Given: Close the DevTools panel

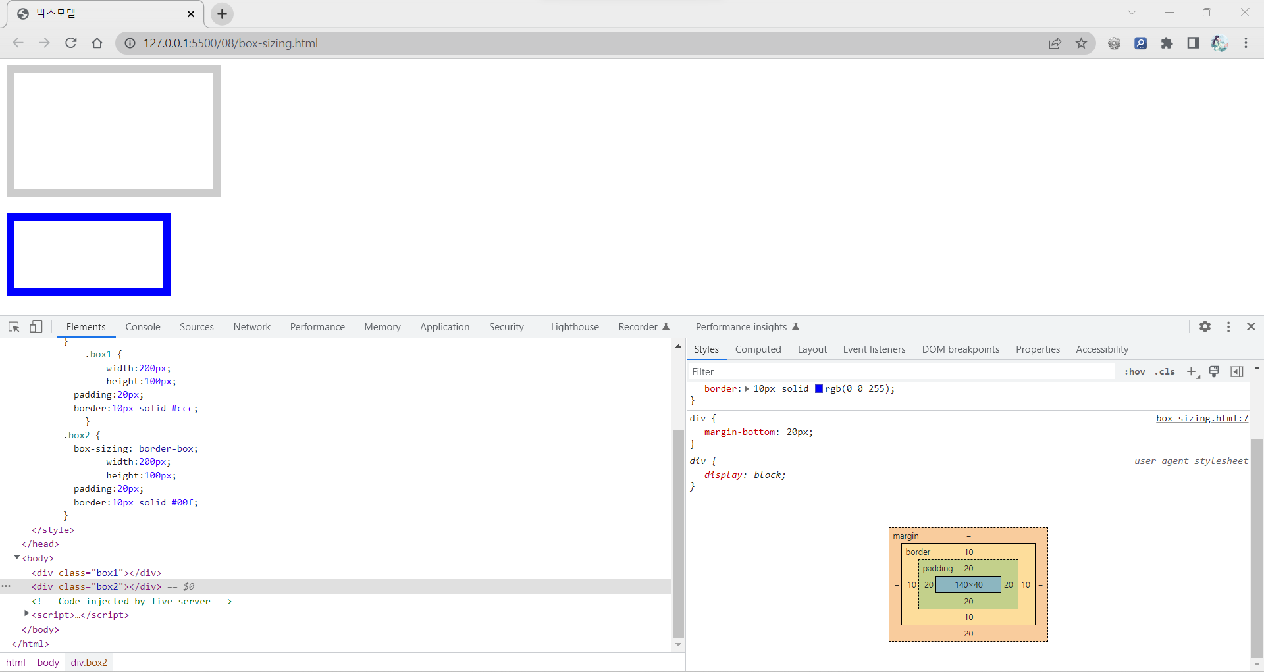Looking at the screenshot, I should tap(1251, 326).
